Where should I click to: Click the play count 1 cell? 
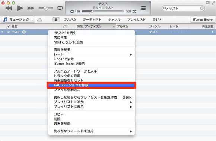point(212,32)
